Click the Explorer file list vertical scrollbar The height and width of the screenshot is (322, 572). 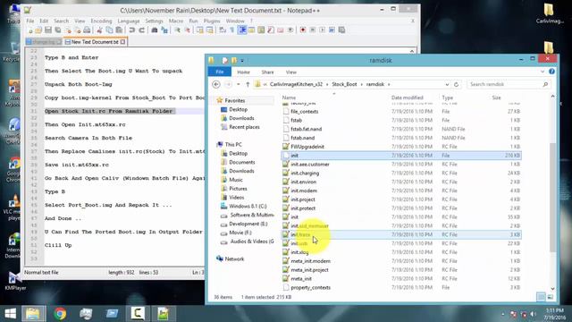[x=552, y=197]
